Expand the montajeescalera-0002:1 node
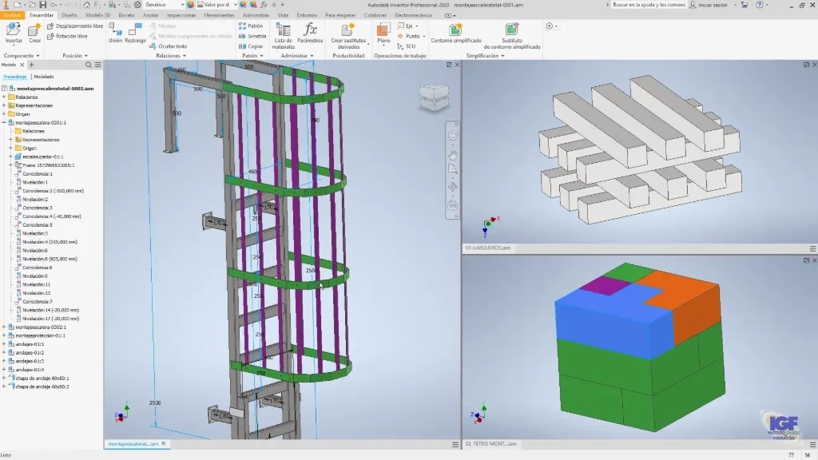Screen dimensions: 818x460 click(x=4, y=327)
